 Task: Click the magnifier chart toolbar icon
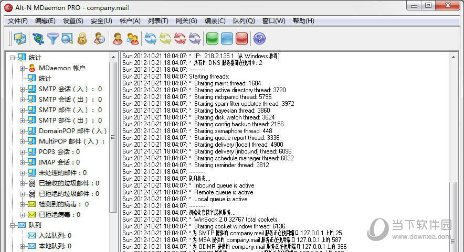[67, 39]
